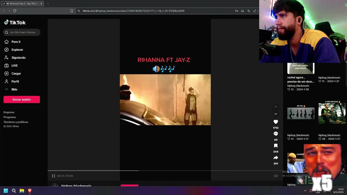This screenshot has width=347, height=195.
Task: Mute the video with speaker icon
Action: pos(276,176)
